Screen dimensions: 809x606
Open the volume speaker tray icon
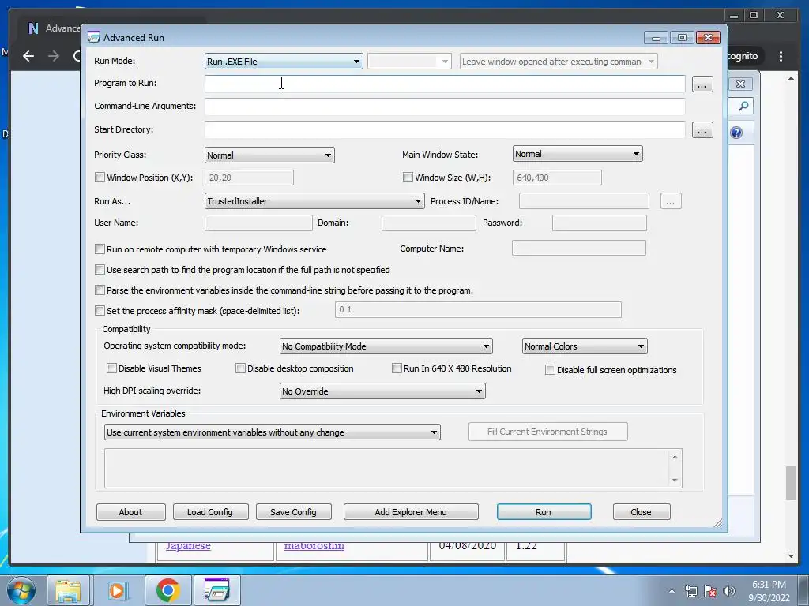(x=729, y=591)
